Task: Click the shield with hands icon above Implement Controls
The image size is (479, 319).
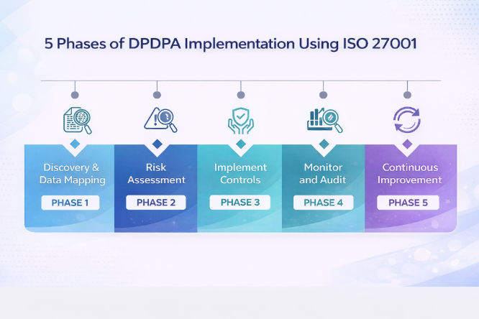Action: pyautogui.click(x=241, y=121)
